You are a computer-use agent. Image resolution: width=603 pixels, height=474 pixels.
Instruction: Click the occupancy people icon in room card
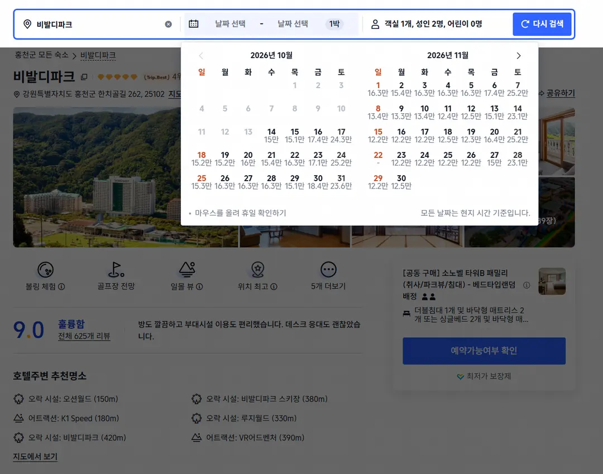tap(429, 297)
